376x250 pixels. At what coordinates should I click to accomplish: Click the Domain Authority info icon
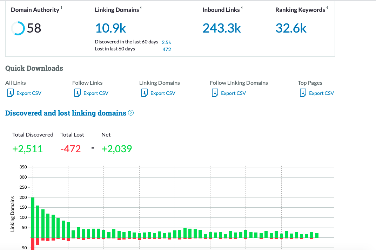pyautogui.click(x=61, y=8)
